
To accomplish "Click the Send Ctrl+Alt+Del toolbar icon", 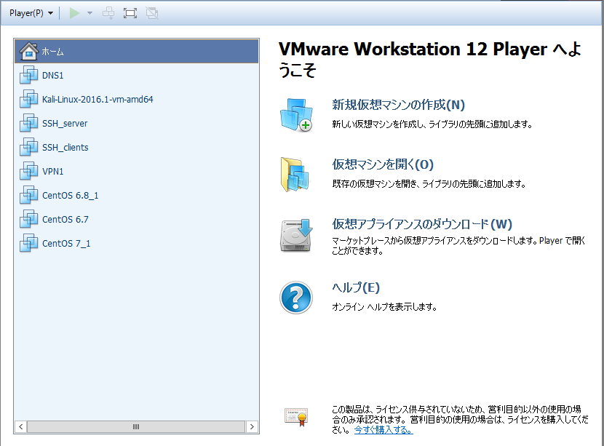I will click(x=108, y=13).
